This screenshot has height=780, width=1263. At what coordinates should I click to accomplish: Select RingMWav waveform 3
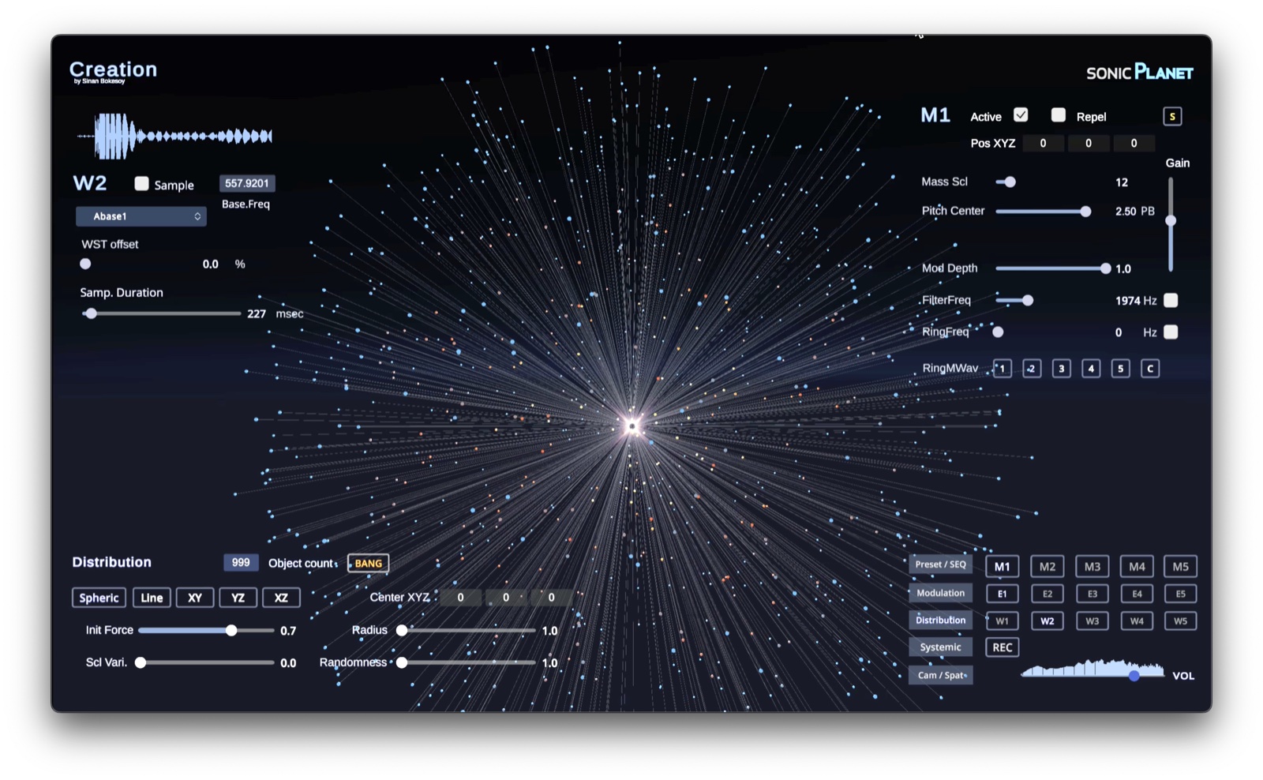(1061, 368)
